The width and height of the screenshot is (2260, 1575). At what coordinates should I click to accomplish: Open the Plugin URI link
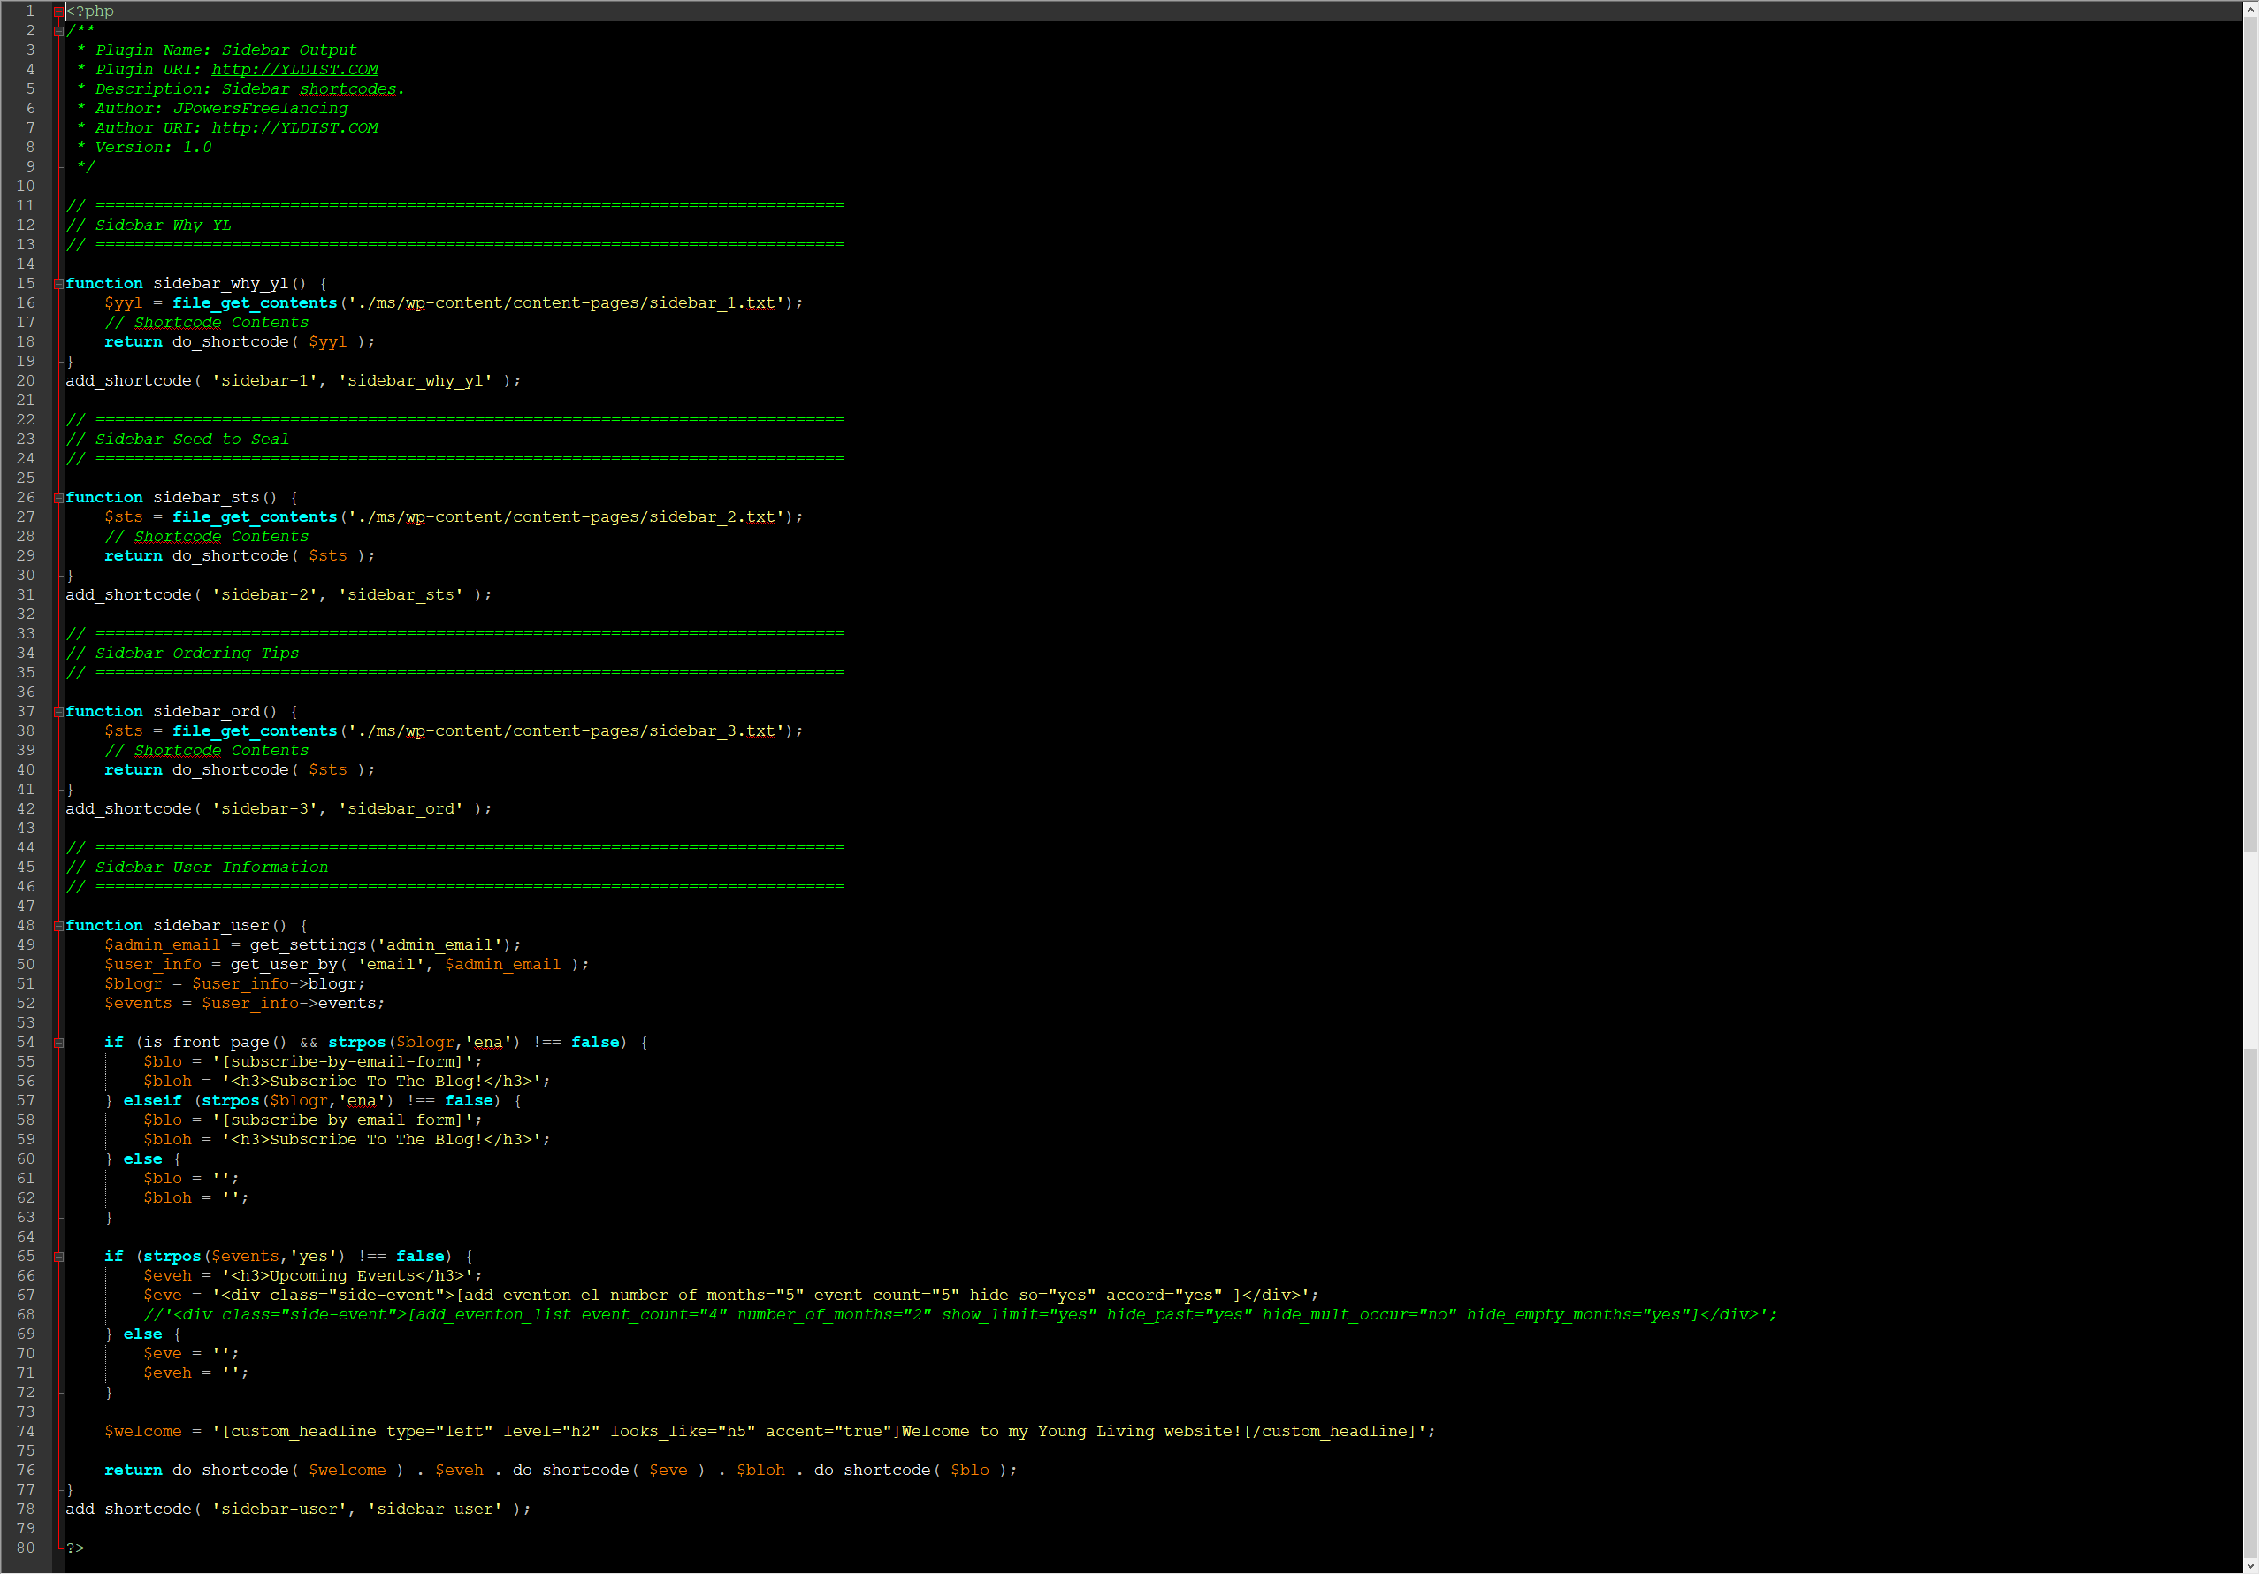(294, 70)
